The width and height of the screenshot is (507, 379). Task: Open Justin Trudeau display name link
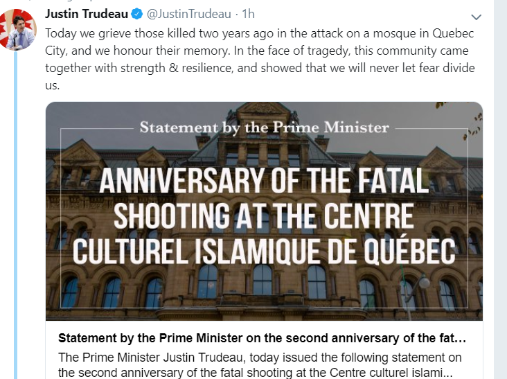point(86,15)
